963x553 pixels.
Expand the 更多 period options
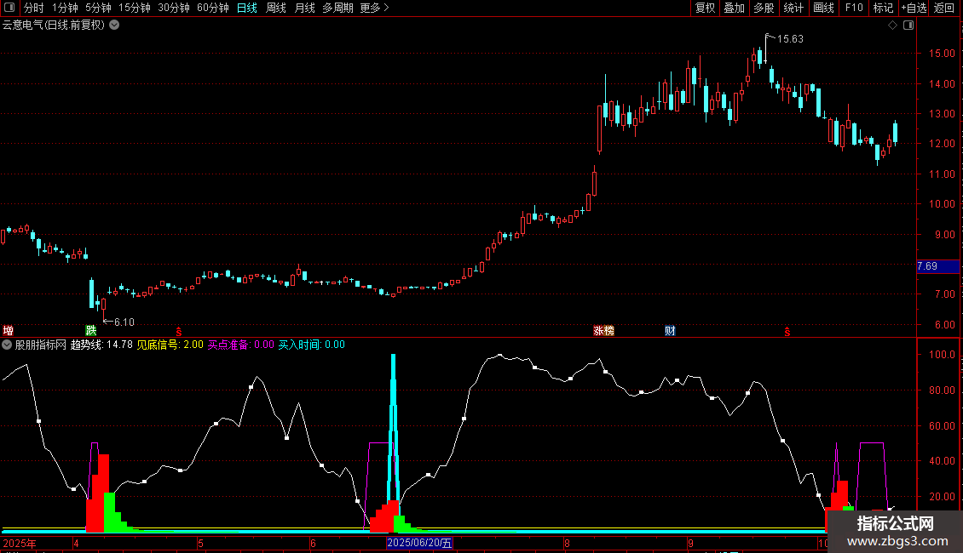click(x=374, y=8)
